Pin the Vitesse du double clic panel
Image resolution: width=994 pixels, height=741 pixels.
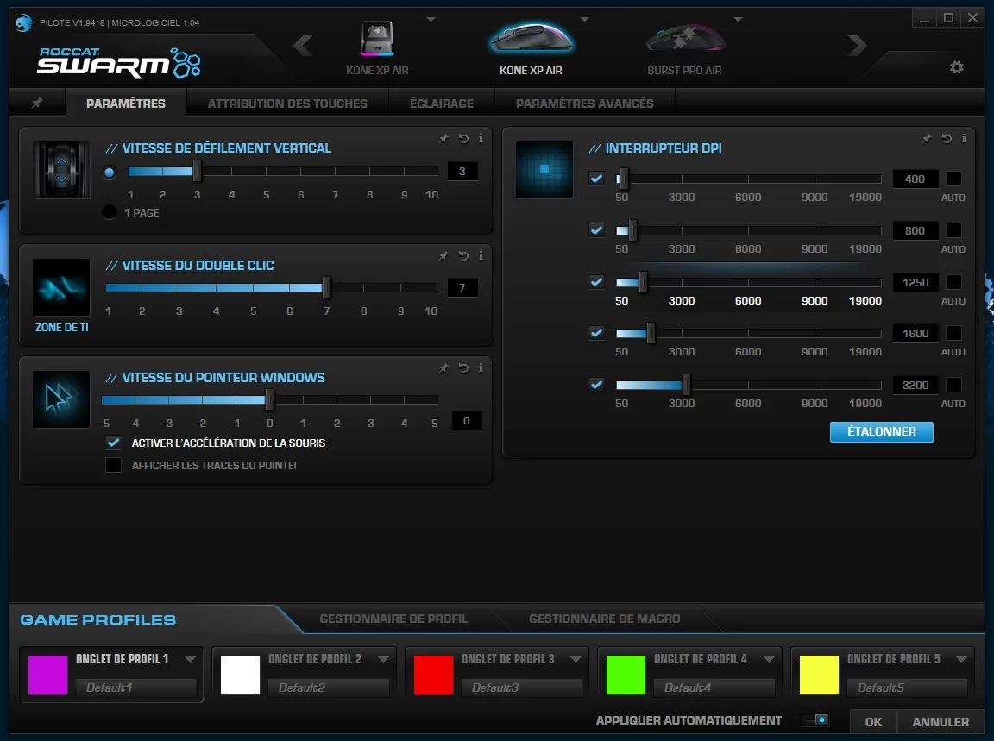tap(444, 256)
